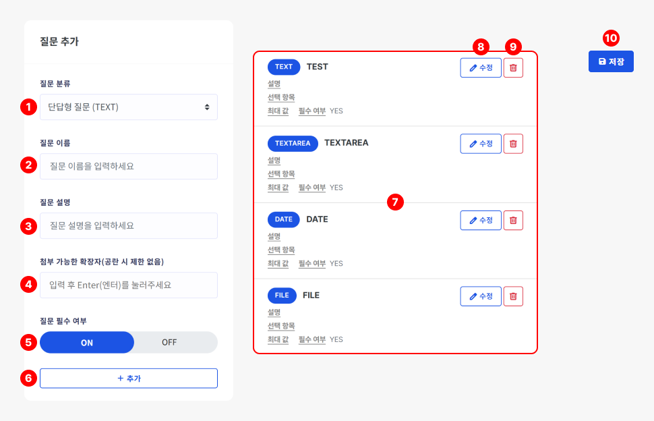Click the blue TEXT type badge
Image resolution: width=654 pixels, height=421 pixels.
(x=284, y=67)
